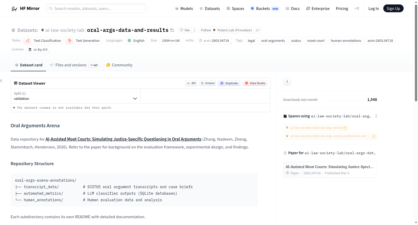Open the Enterprise page
This screenshot has height=225, width=418.
(318, 9)
